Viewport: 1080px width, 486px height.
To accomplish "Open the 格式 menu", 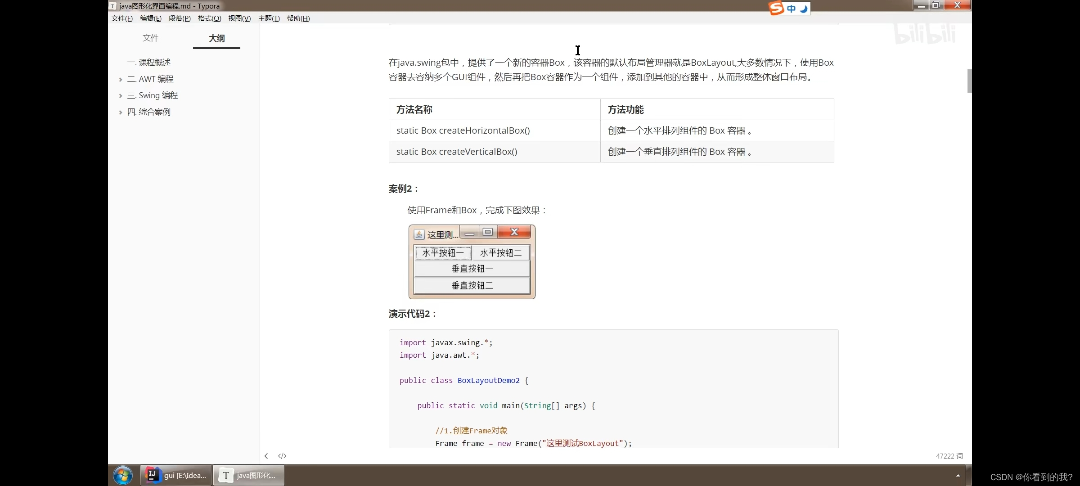I will pyautogui.click(x=209, y=18).
